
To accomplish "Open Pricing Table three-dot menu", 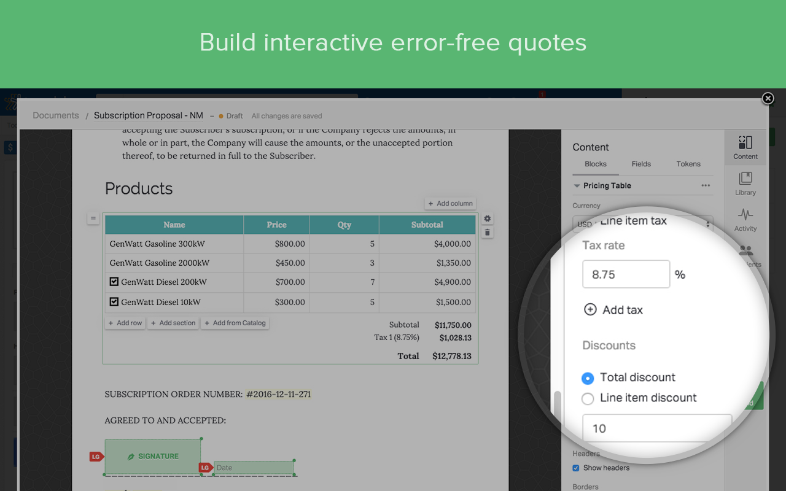I will pos(706,185).
